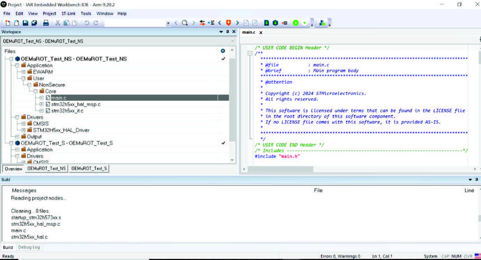Click the #include "main.h" line in editor
The image size is (481, 260).
coord(278,156)
